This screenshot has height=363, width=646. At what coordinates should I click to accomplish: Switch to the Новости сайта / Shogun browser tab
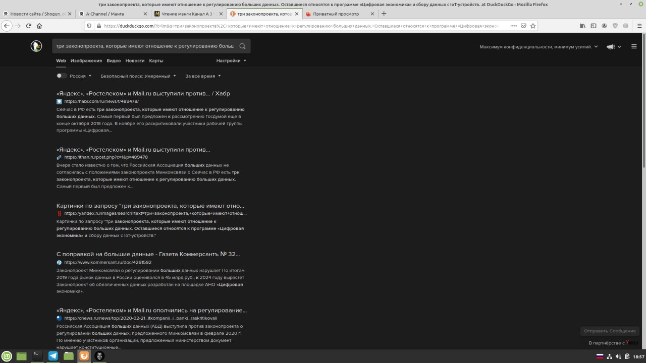pos(38,14)
